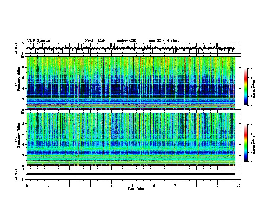Click the time axis tick label "10"
Viewport: 269px width, 208px height.
pyautogui.click(x=239, y=186)
